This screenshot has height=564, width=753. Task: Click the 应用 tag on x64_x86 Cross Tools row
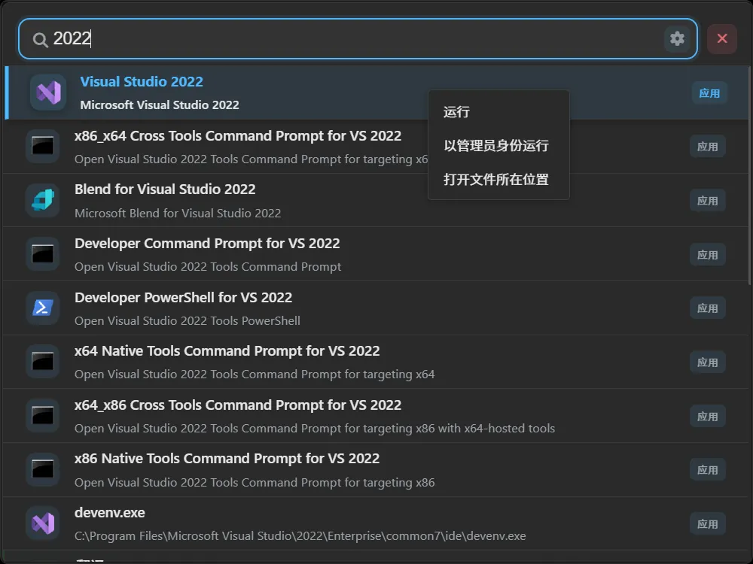[707, 417]
